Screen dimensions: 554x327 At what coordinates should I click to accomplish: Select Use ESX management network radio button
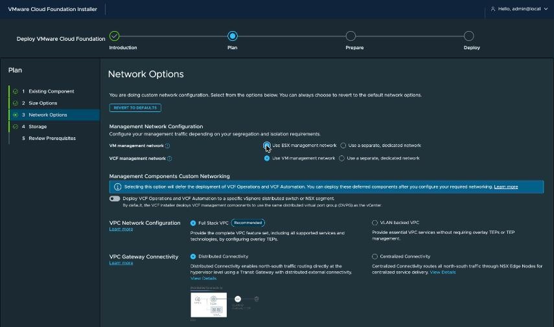[267, 146]
